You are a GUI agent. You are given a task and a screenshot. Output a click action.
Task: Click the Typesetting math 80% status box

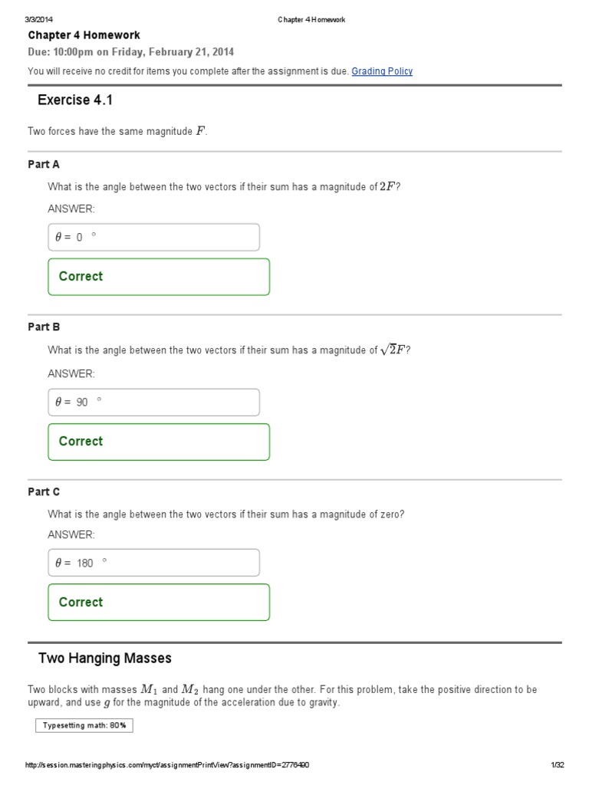tap(84, 725)
